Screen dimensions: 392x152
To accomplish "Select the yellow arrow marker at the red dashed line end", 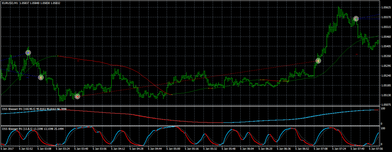I will click(x=318, y=61).
